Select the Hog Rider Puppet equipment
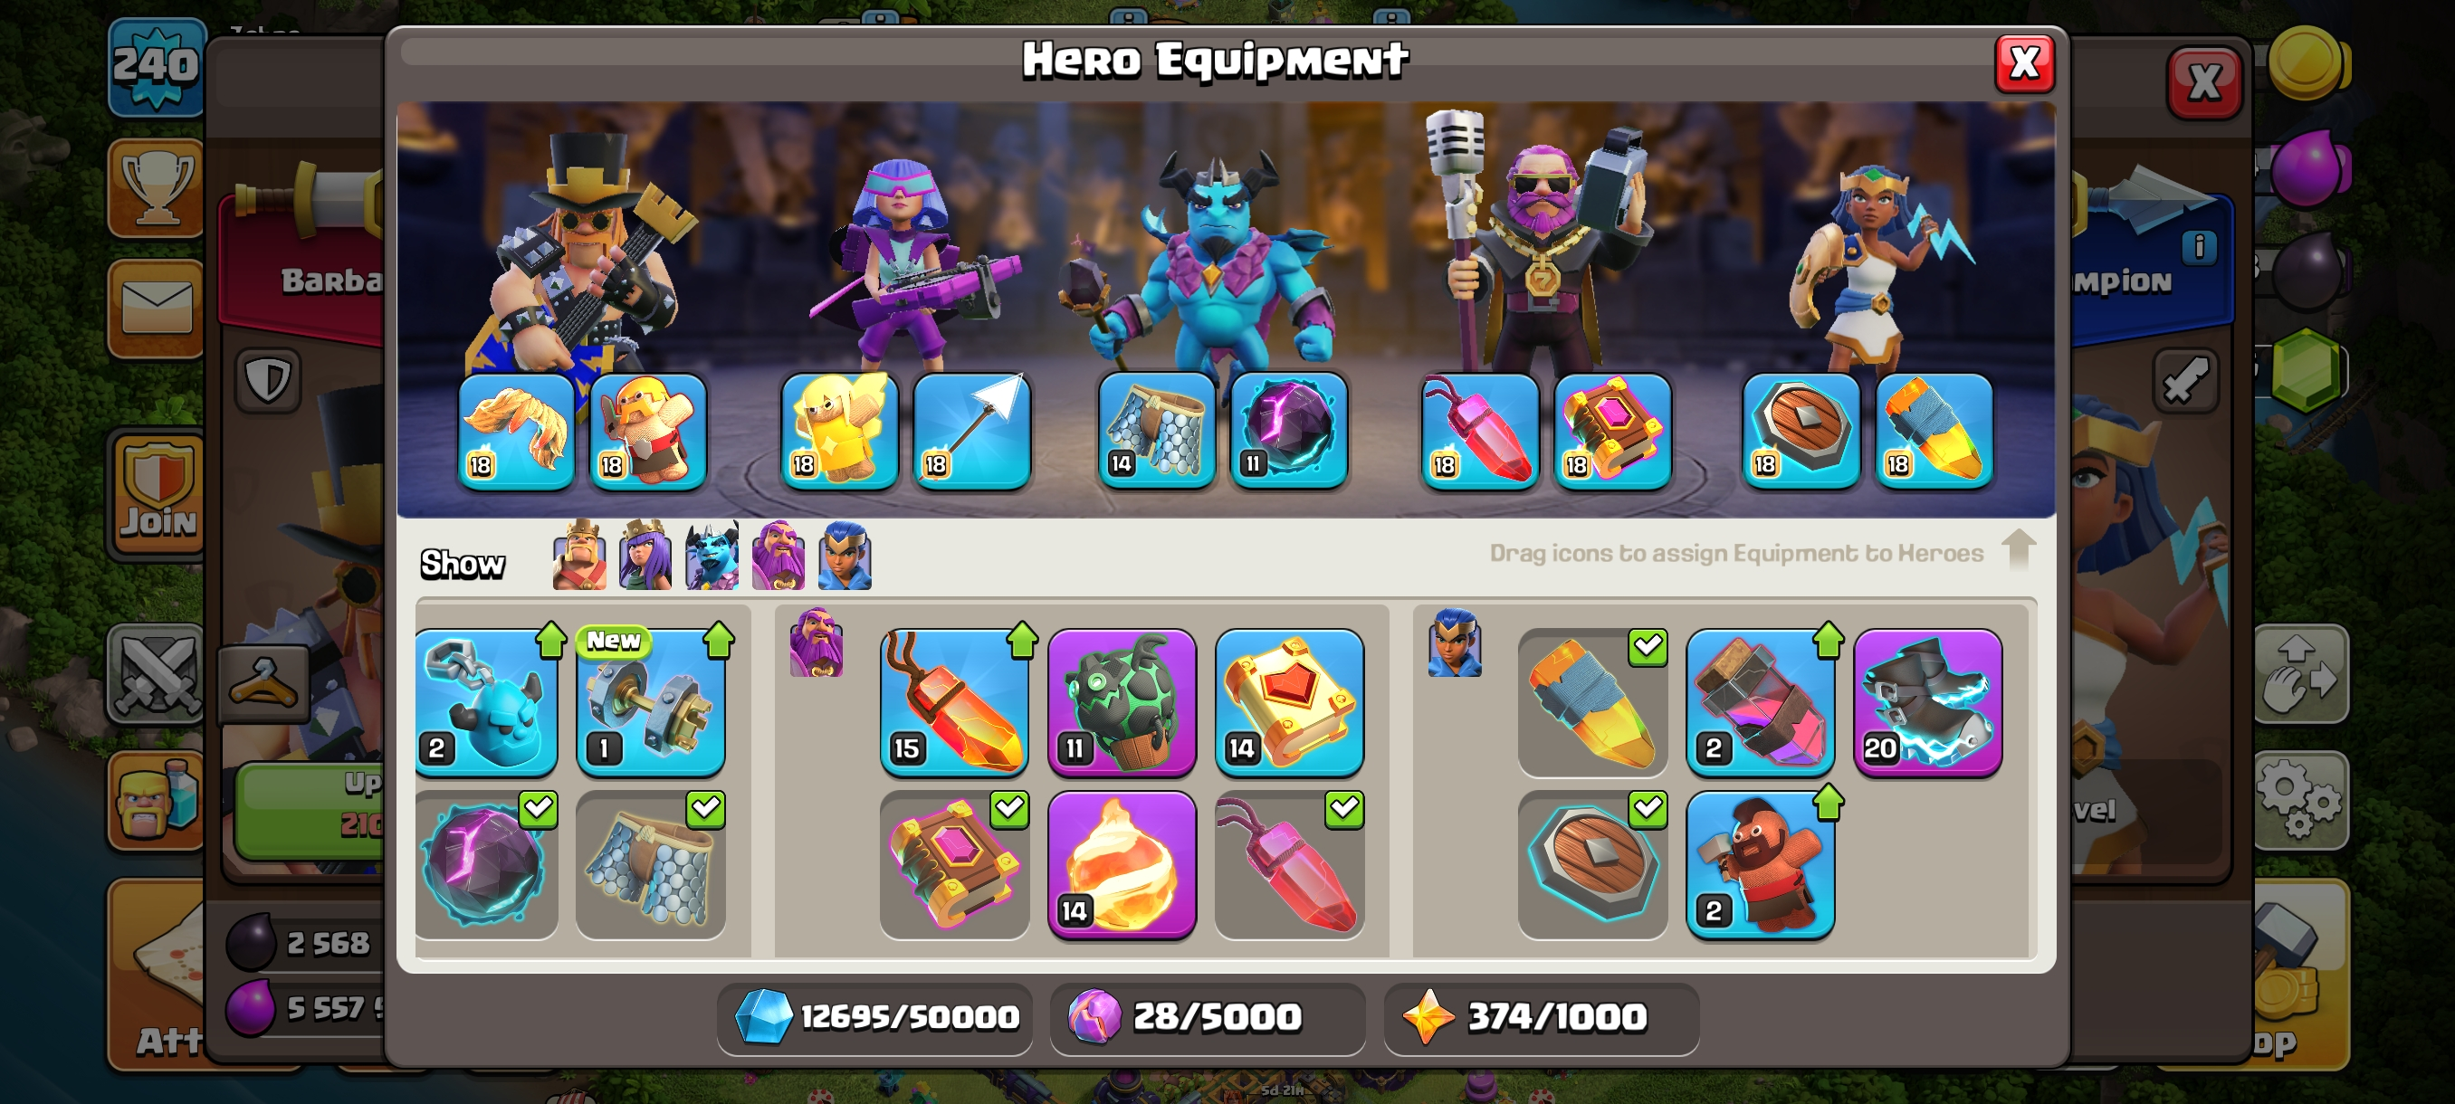Image resolution: width=2455 pixels, height=1104 pixels. point(1759,863)
